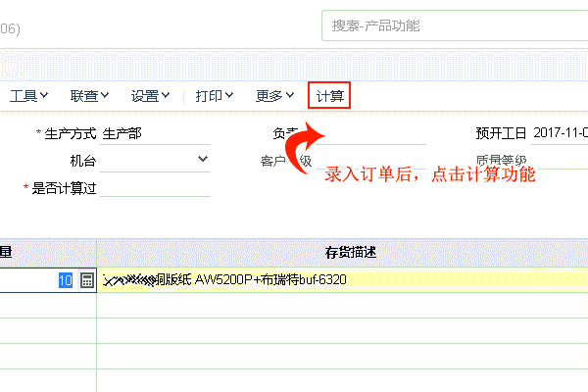The width and height of the screenshot is (588, 392).
Task: Click the 量 column header
Action: 8,253
